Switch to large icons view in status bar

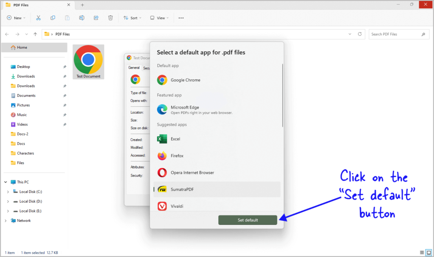429,253
